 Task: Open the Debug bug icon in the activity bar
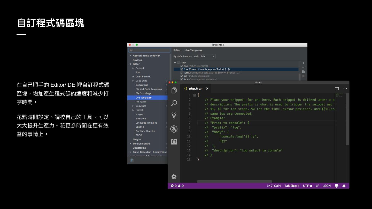[174, 129]
